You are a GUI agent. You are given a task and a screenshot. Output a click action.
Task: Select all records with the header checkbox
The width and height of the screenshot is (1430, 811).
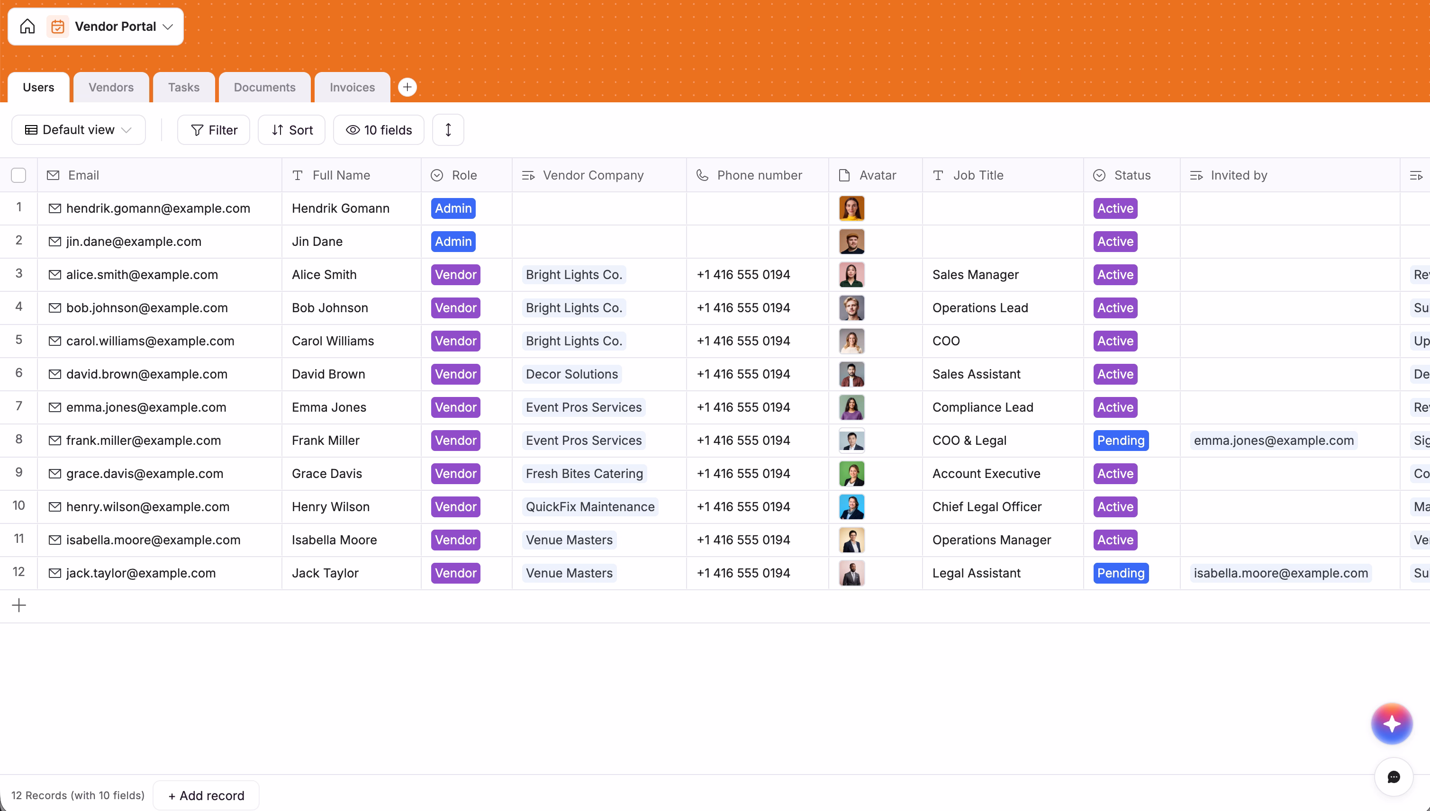pos(18,175)
